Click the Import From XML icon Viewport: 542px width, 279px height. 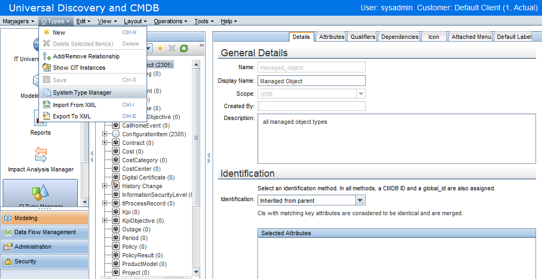point(47,105)
